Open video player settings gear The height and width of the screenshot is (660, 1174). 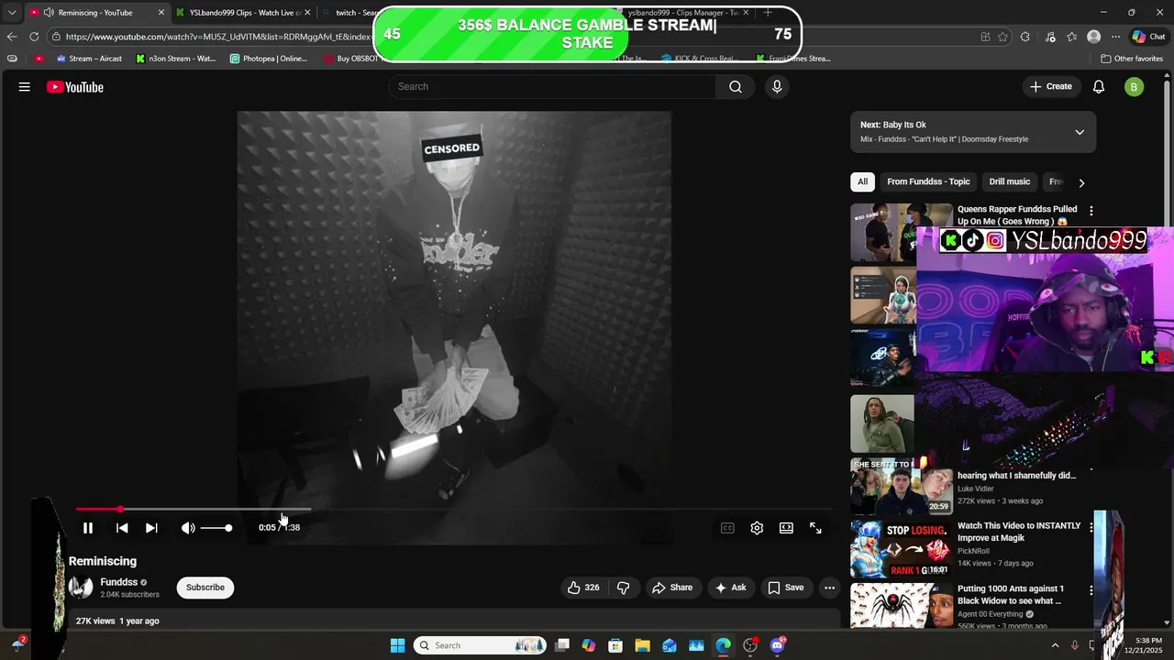[757, 528]
